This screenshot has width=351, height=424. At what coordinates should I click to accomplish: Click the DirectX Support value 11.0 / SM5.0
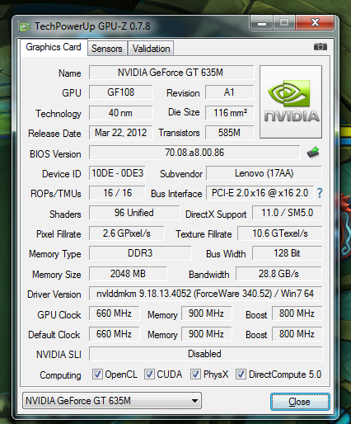click(287, 213)
